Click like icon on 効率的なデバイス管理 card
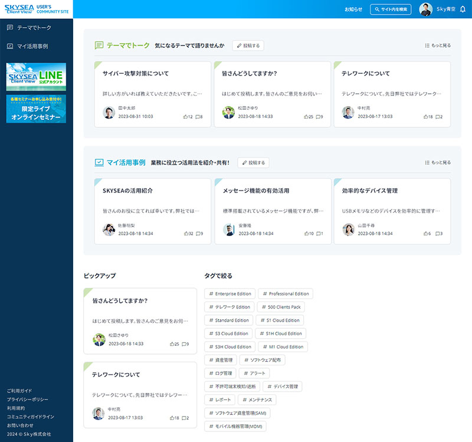 [425, 234]
